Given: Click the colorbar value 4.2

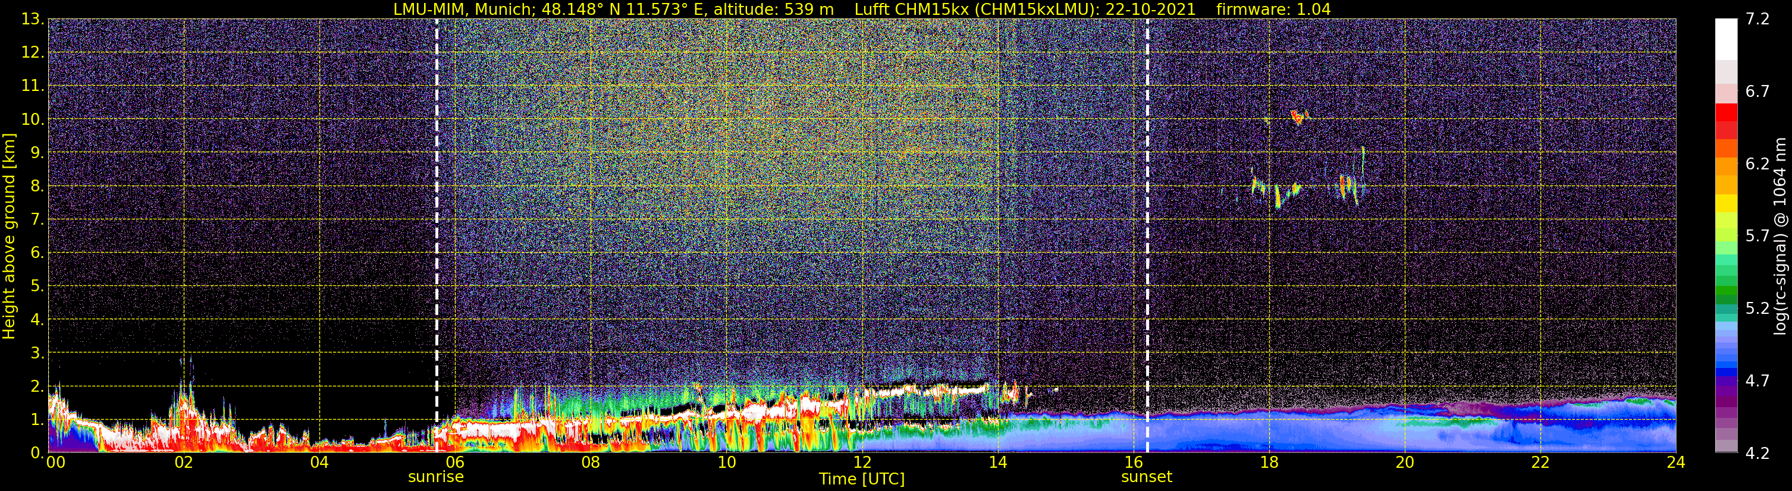Looking at the screenshot, I should pyautogui.click(x=1758, y=454).
